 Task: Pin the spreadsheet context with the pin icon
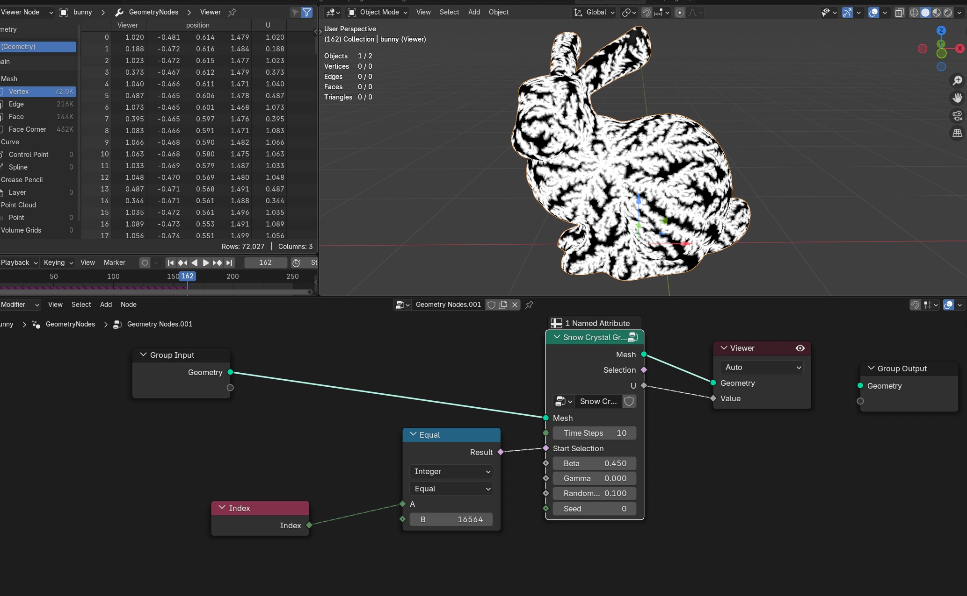[232, 12]
